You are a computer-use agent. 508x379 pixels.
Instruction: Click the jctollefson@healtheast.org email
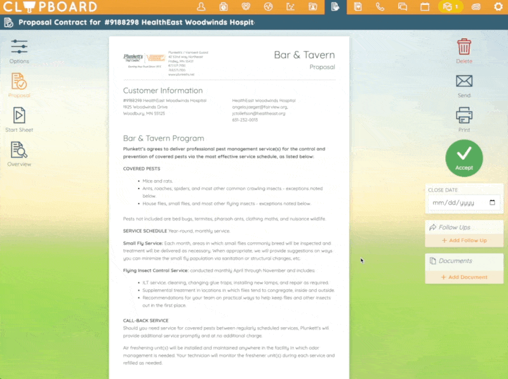click(x=258, y=113)
